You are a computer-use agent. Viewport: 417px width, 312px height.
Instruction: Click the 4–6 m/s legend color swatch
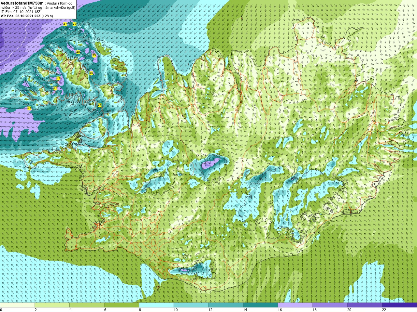coord(87,305)
